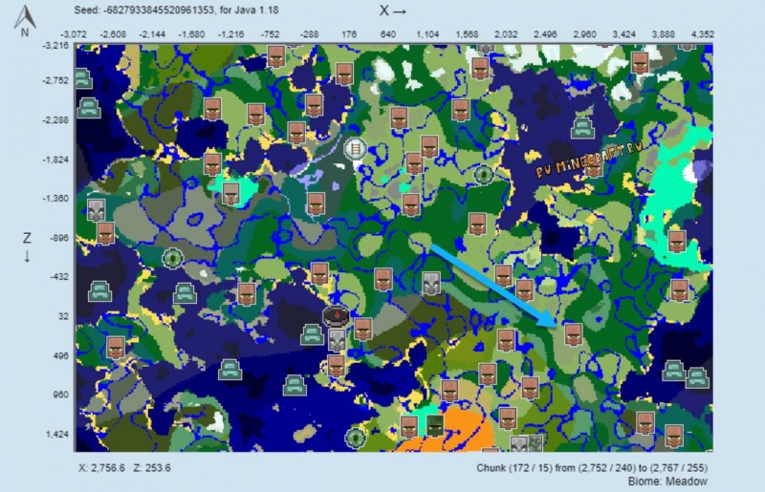Click the zombie village icon beside the orange badlands
Viewport: 765px width, 492px height.
click(435, 426)
